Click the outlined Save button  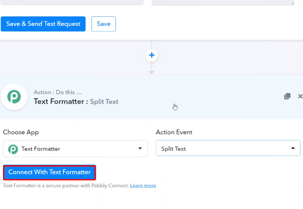coord(104,24)
